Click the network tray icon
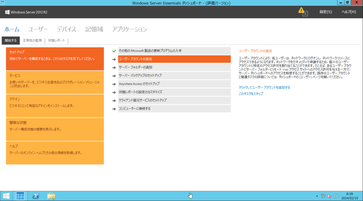363x201 pixels. tap(323, 196)
